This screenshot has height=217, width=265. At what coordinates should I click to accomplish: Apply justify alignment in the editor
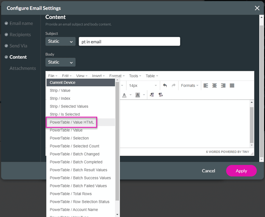(232, 86)
